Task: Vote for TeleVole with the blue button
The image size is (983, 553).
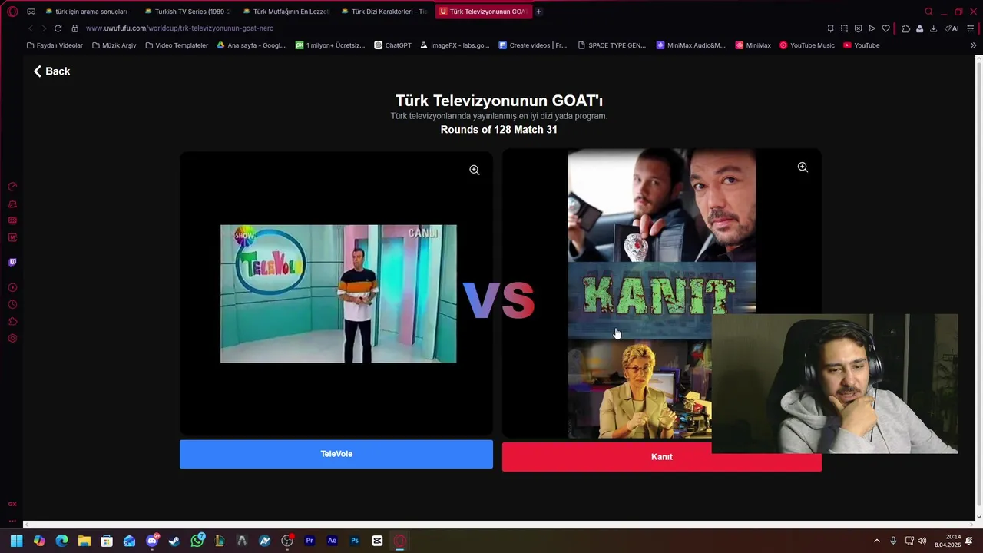Action: coord(336,454)
